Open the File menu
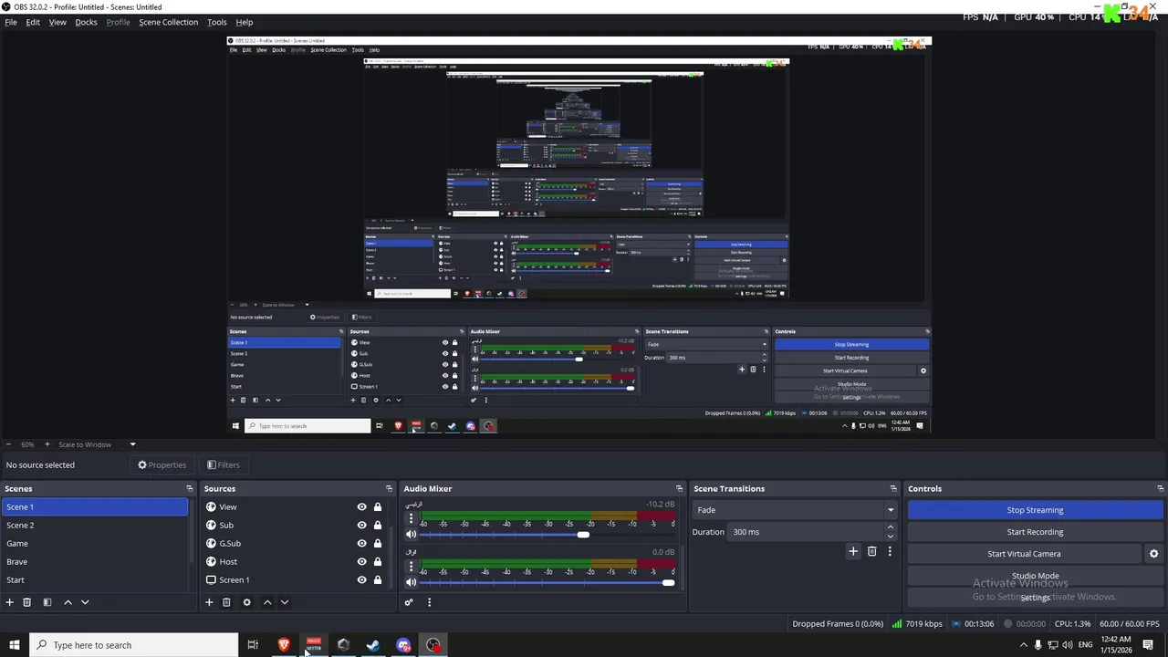The image size is (1168, 657). (x=11, y=22)
